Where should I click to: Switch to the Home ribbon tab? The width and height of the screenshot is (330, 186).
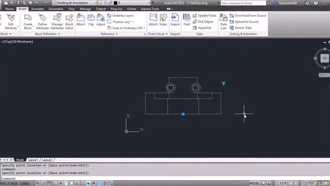coord(9,9)
